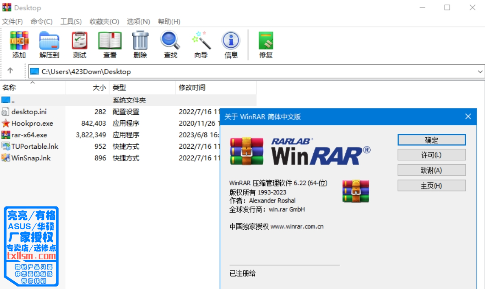Click the date 2020/11/26 for Hookpro.exe
The height and width of the screenshot is (289, 485).
[x=197, y=123]
